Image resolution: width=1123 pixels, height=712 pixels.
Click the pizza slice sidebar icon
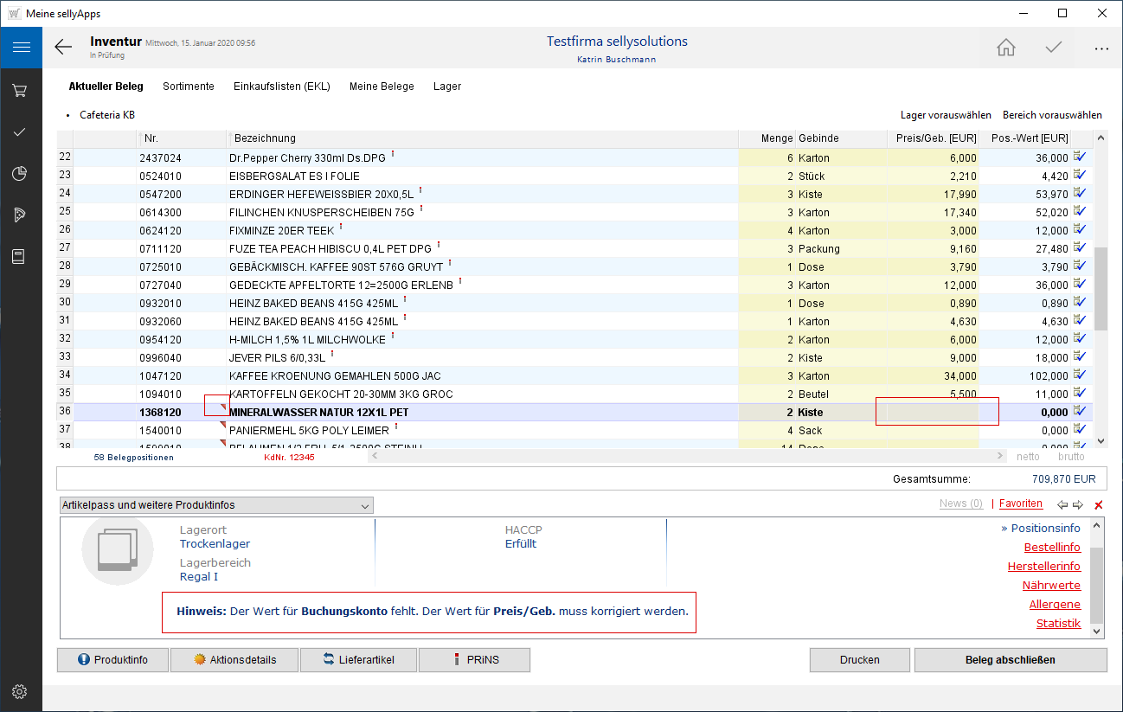pos(21,215)
